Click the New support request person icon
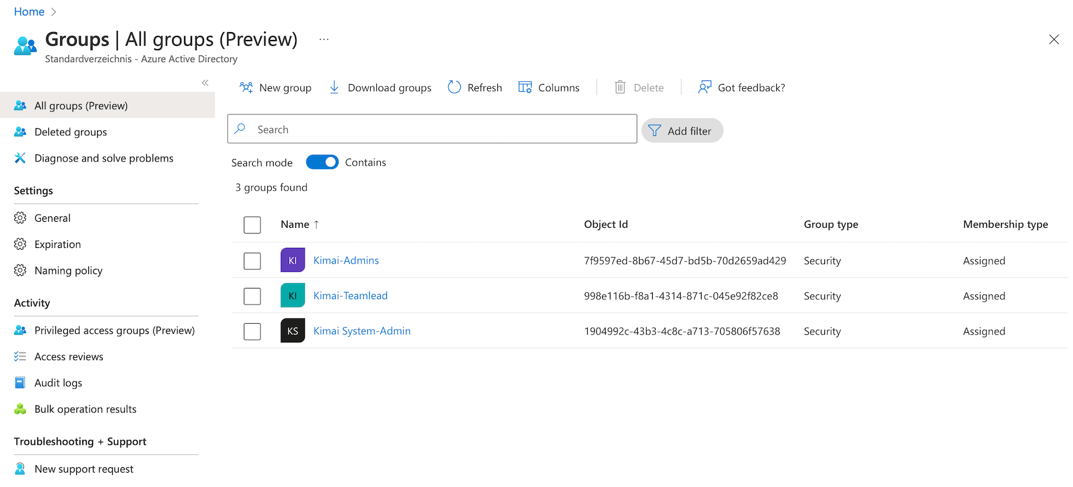This screenshot has height=487, width=1073. (x=20, y=469)
